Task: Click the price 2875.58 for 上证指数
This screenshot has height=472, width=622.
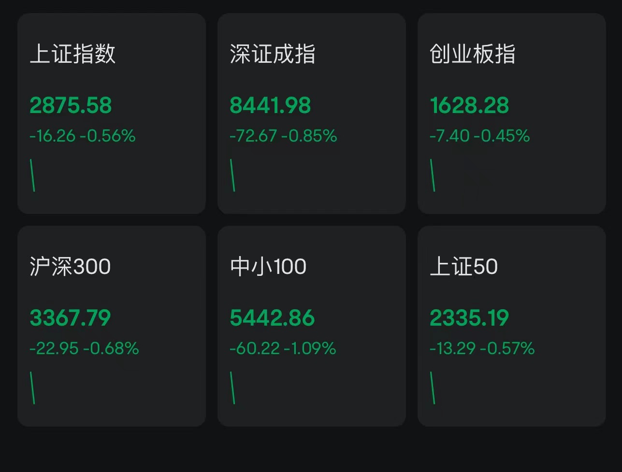Action: click(x=71, y=105)
